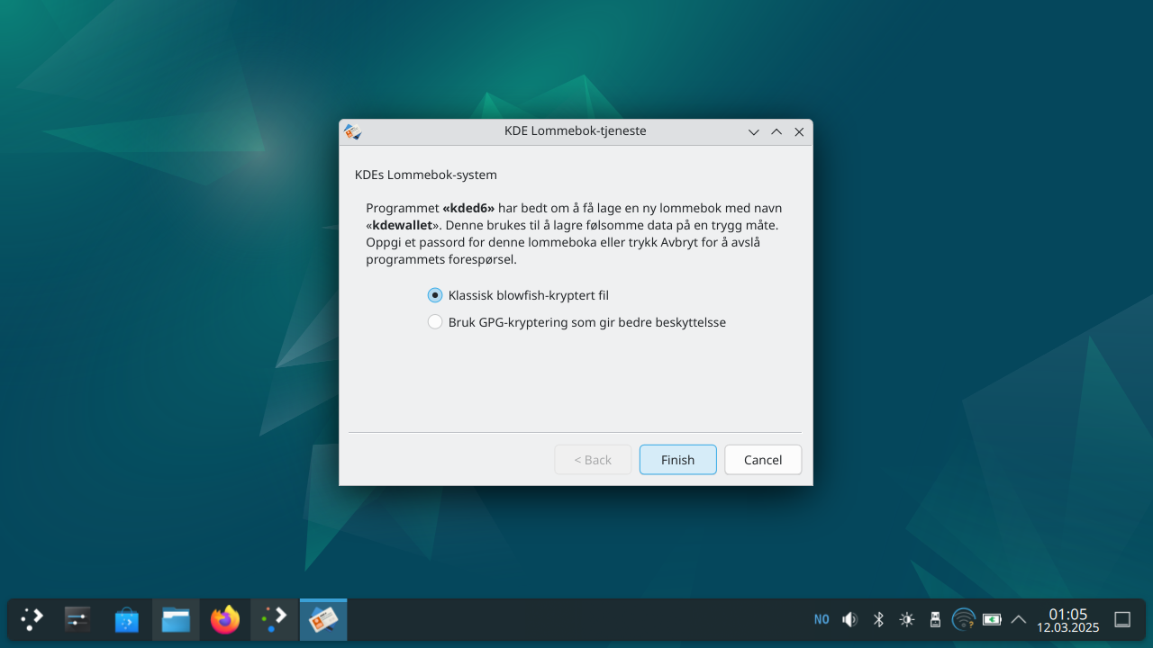Open the Wi-Fi network tray icon
The width and height of the screenshot is (1153, 648).
[963, 619]
